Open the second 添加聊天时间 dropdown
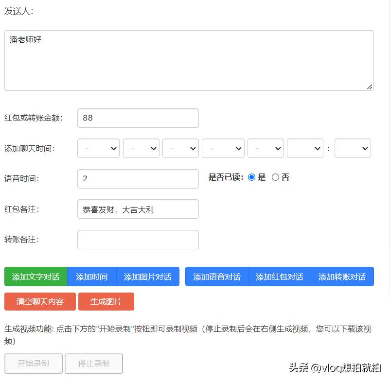Viewport: 390px width, 381px height. point(141,148)
